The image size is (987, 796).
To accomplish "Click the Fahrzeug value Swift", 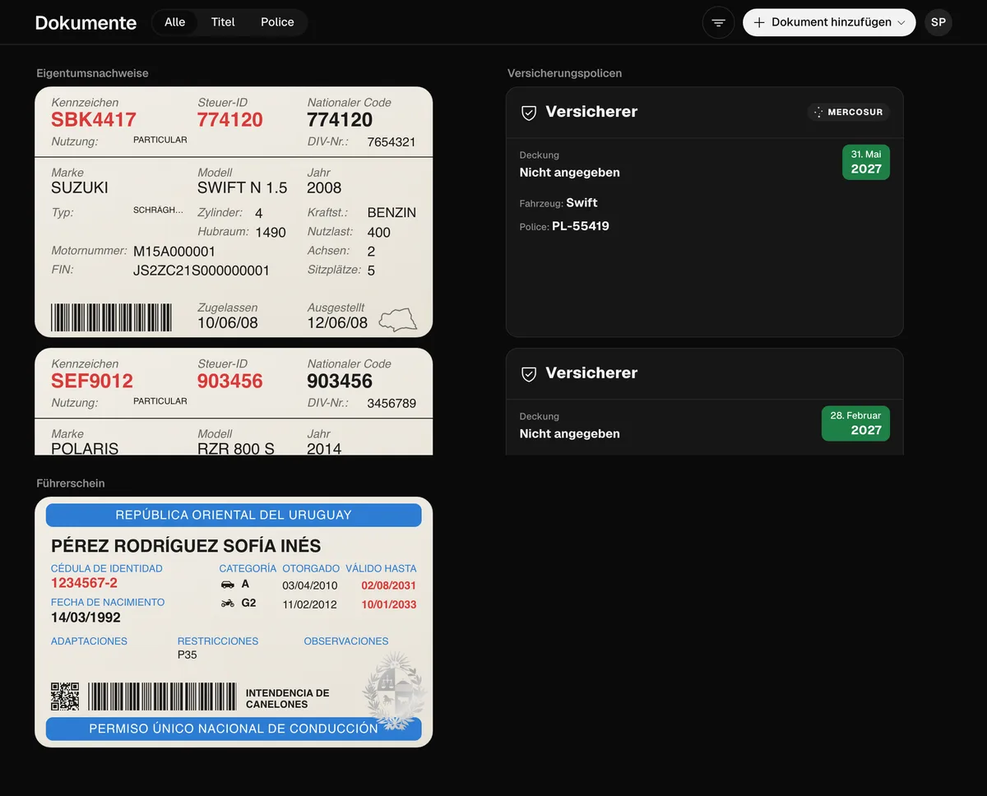I will (582, 203).
